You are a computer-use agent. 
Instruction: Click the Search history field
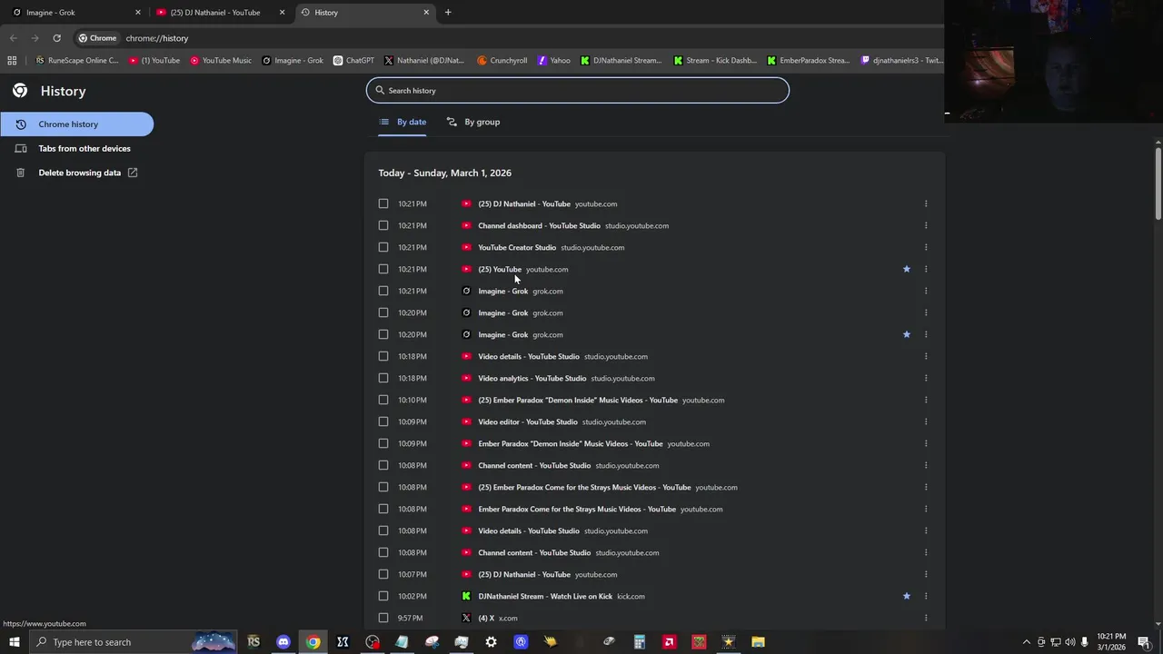tap(578, 90)
